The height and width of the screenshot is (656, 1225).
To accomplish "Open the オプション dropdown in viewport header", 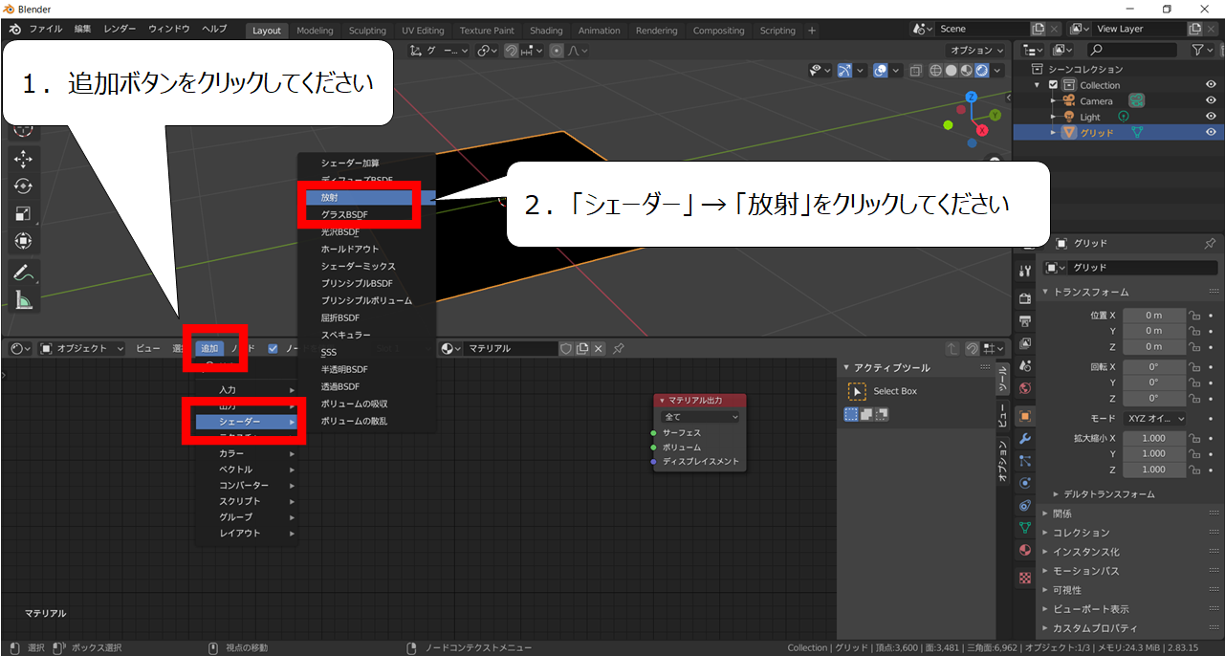I will 975,51.
